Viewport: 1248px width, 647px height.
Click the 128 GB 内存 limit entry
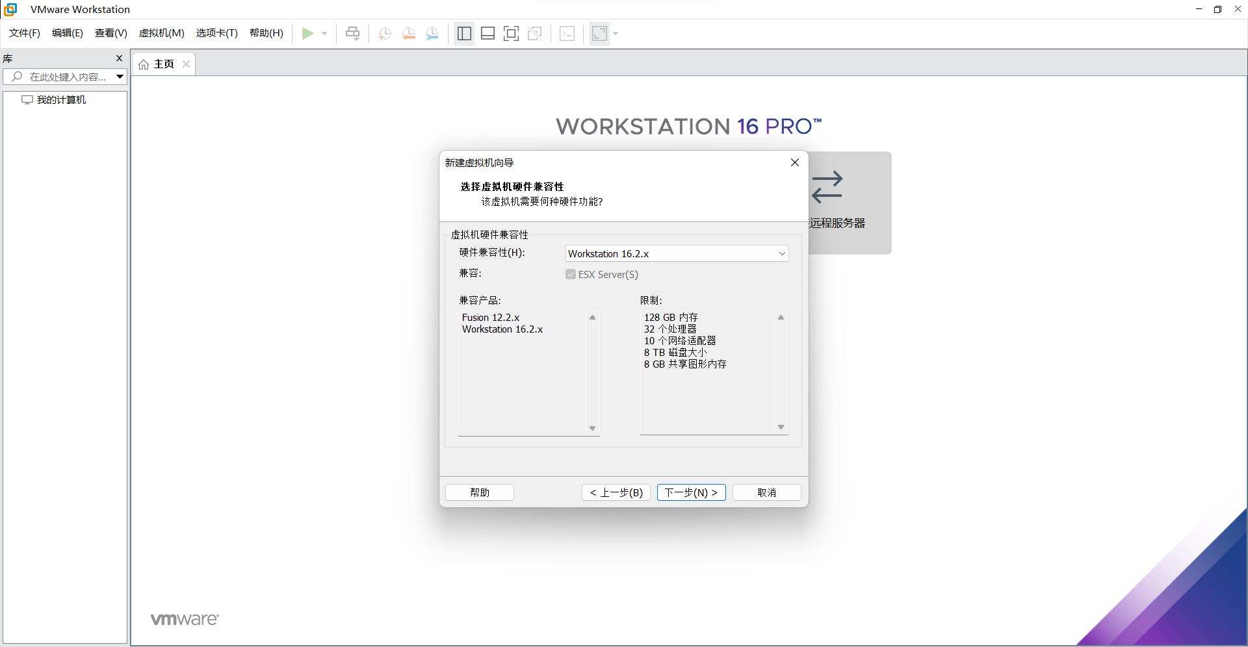[671, 318]
